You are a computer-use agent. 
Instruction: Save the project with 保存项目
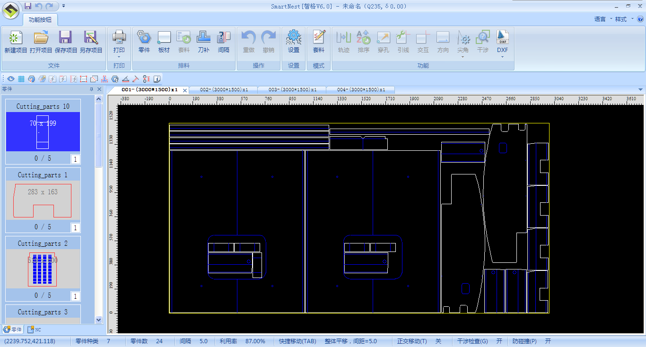point(66,42)
